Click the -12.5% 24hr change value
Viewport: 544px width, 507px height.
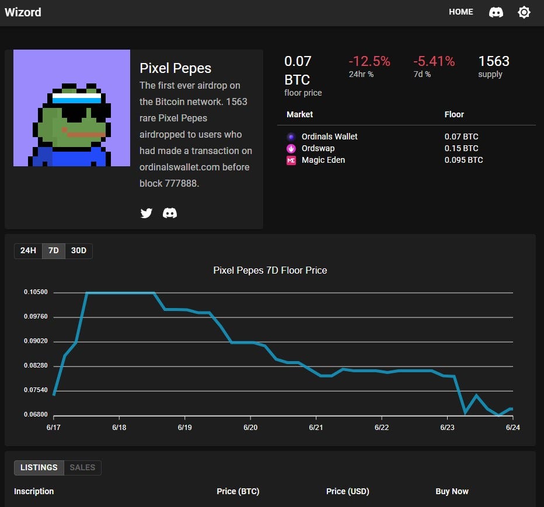[x=369, y=61]
